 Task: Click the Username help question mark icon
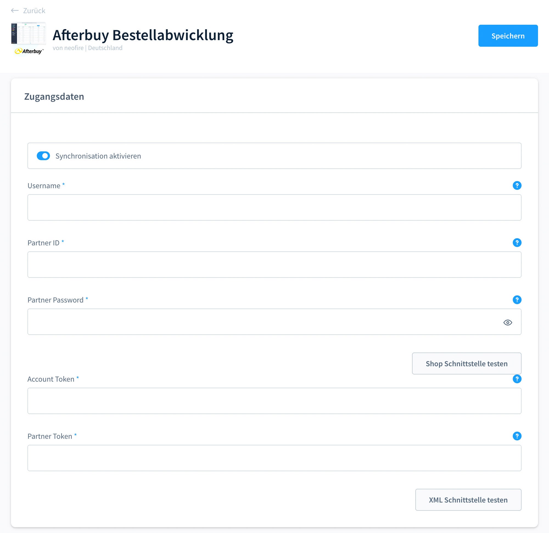point(517,185)
